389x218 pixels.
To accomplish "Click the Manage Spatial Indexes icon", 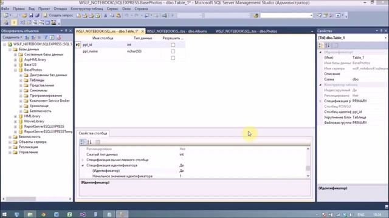I will click(53, 23).
